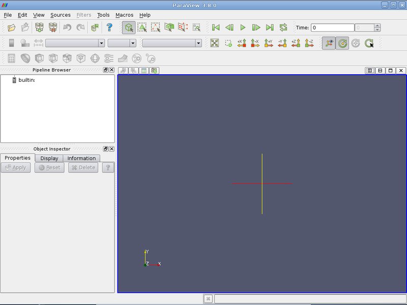The image size is (407, 305).
Task: Click the Disconnect from server icon
Action: 53,27
